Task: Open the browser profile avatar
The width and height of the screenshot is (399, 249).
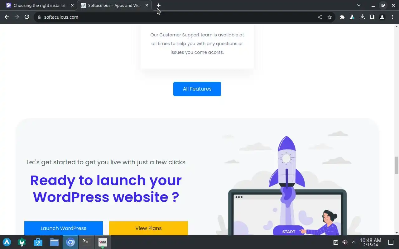Action: (x=382, y=17)
